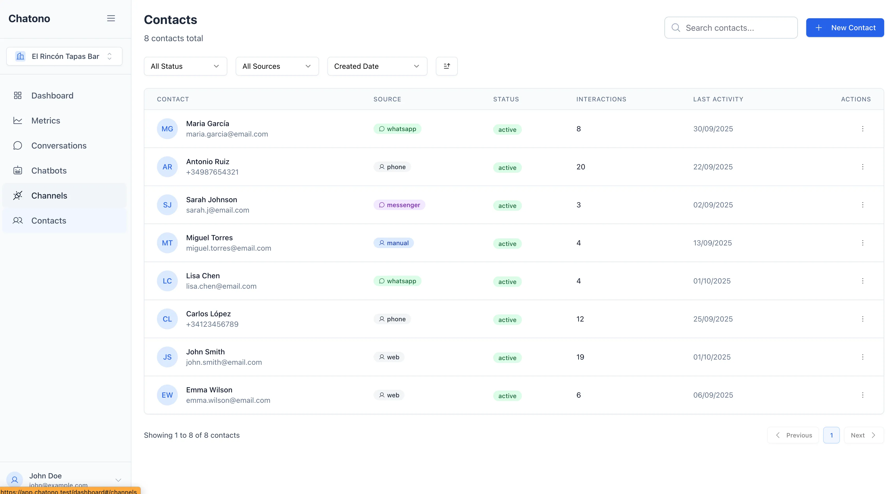
Task: Open the Created Date sort dropdown
Action: pyautogui.click(x=377, y=66)
